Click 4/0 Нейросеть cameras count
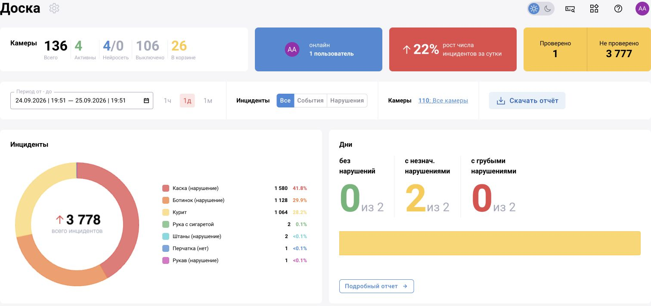This screenshot has height=306, width=651. pyautogui.click(x=115, y=49)
